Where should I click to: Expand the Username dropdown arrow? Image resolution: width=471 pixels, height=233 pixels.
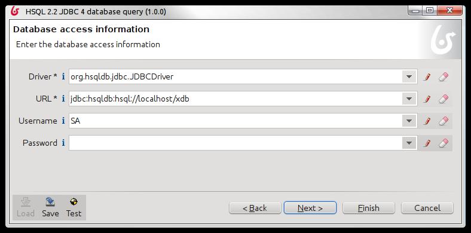pos(409,121)
